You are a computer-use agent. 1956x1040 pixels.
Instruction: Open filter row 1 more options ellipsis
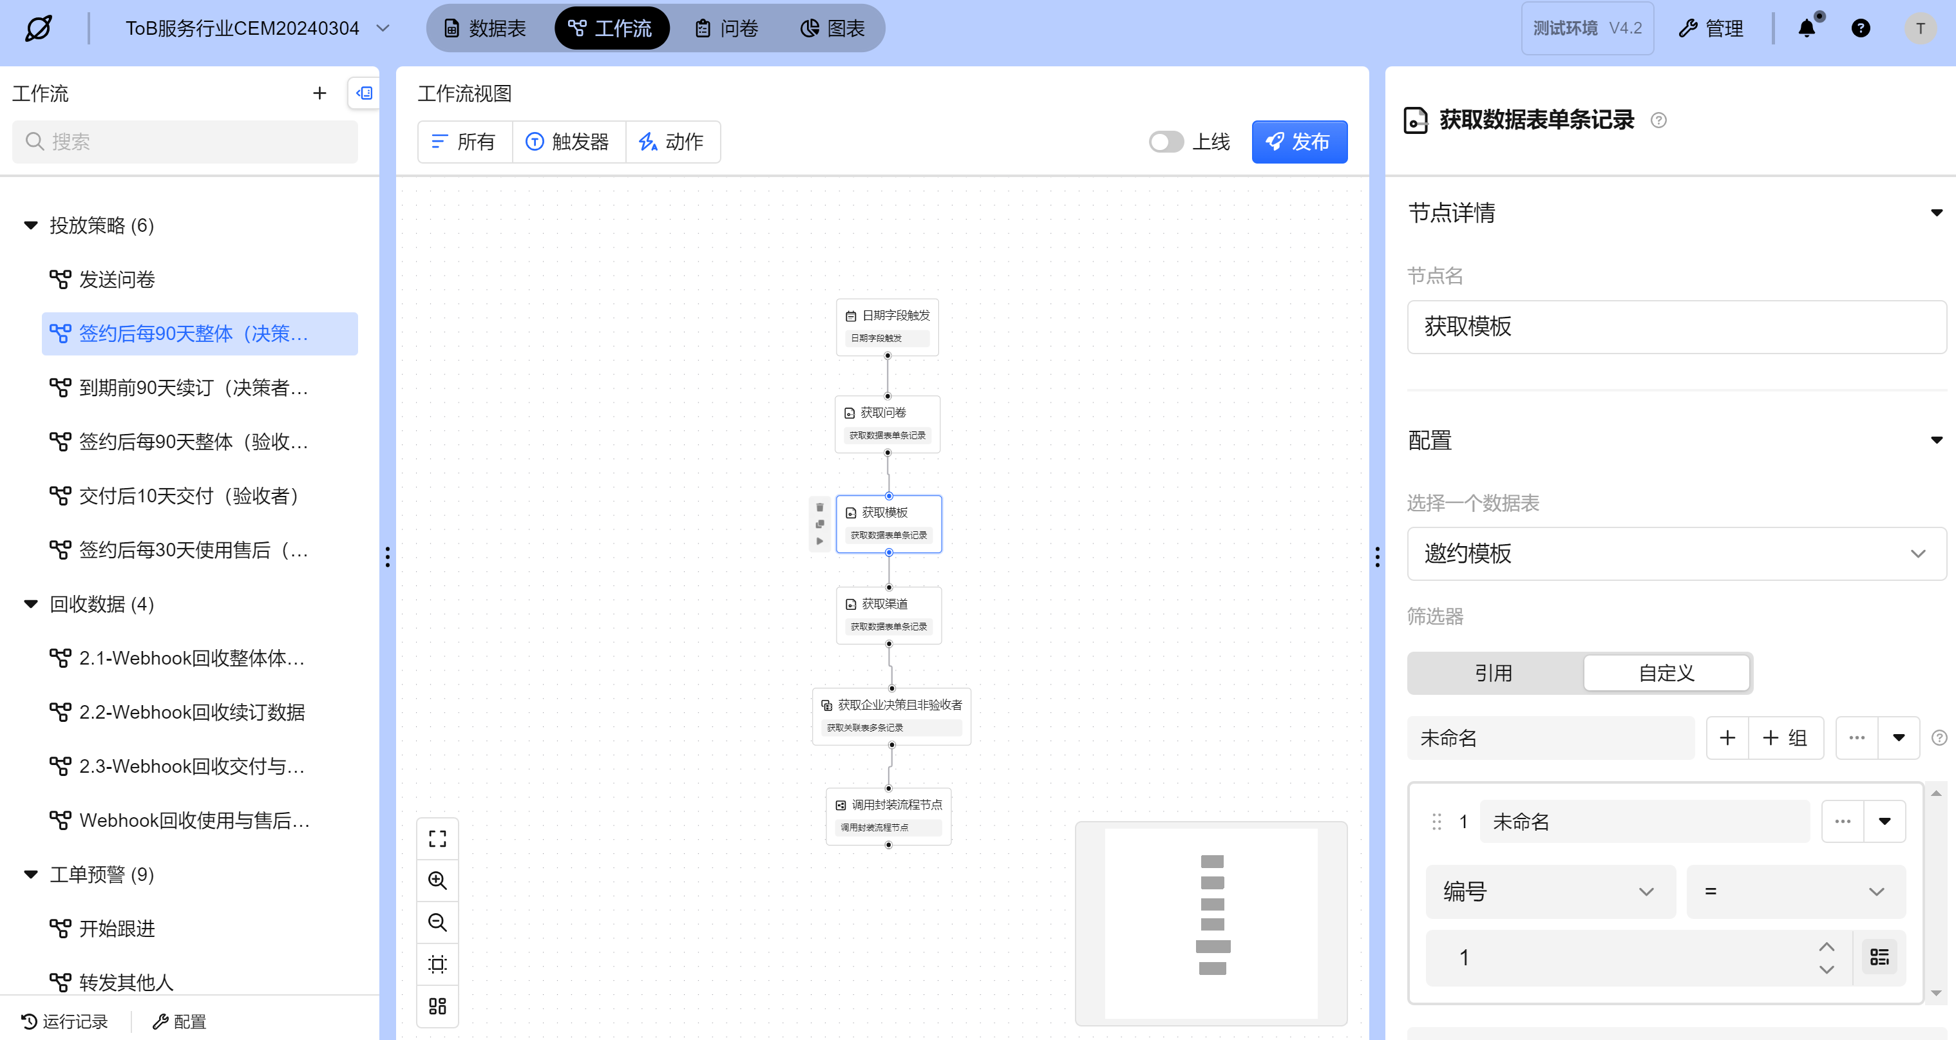pyautogui.click(x=1842, y=821)
